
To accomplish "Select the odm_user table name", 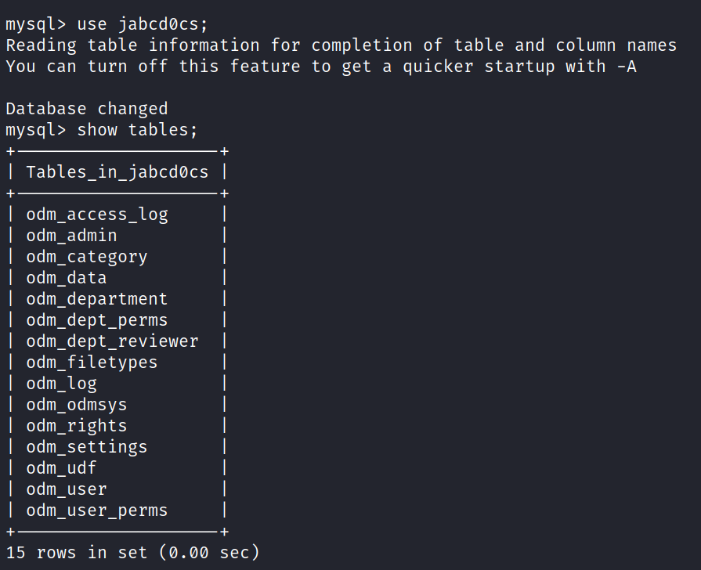I will pyautogui.click(x=67, y=489).
